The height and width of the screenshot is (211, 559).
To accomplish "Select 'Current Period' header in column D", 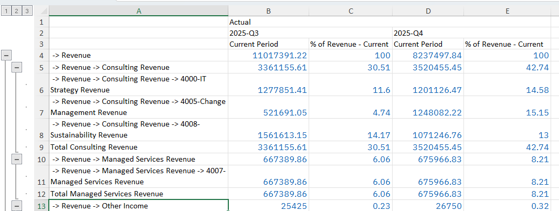I will [x=428, y=44].
